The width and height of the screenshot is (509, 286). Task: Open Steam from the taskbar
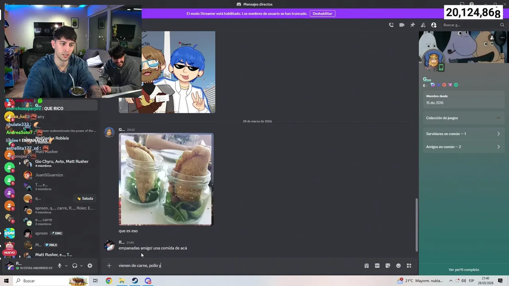tap(135, 281)
